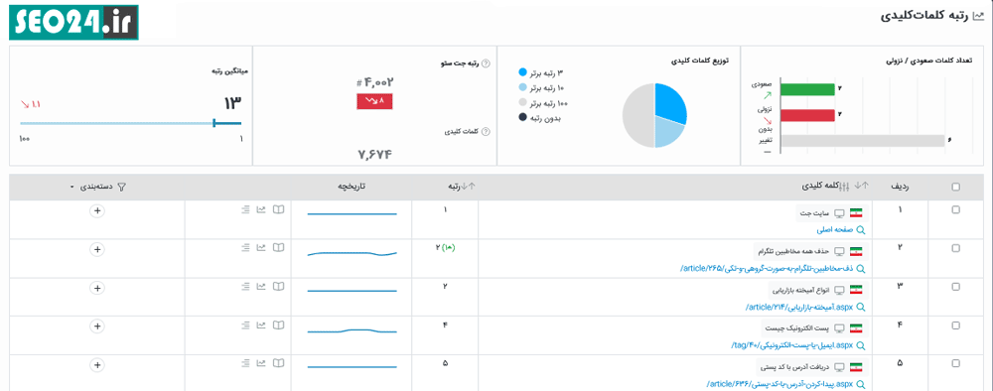993x391 pixels.
Task: Select the checkbox for row 3
Action: (955, 287)
